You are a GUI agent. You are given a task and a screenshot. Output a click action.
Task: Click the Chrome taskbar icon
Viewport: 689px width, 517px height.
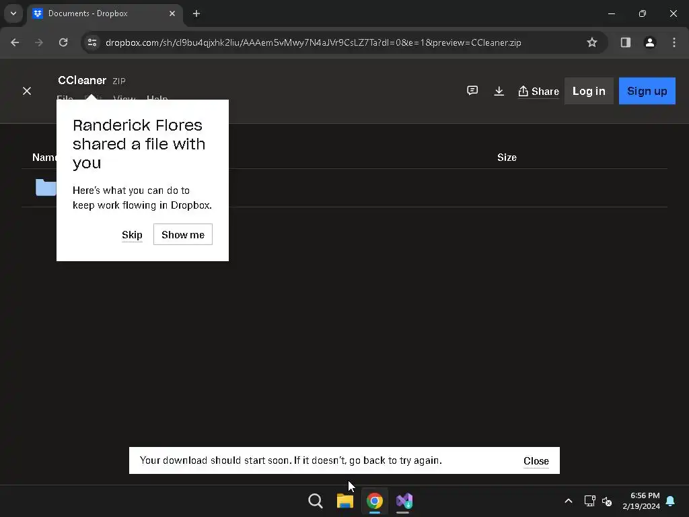[x=375, y=501]
